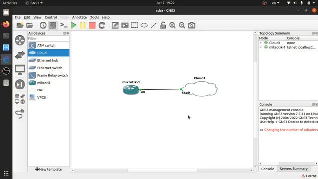Add a note annotation icon
Screen dimensions: 318x179
pyautogui.click(x=115, y=25)
